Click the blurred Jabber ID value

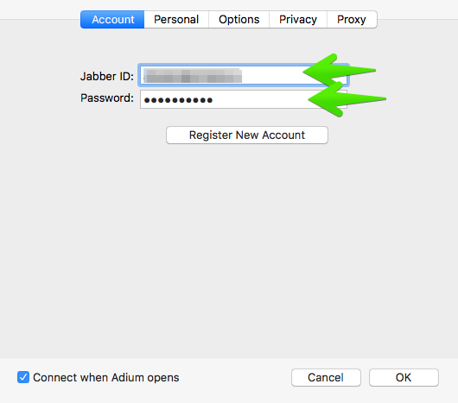(x=193, y=76)
